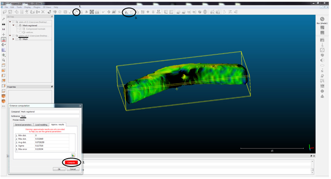The height and width of the screenshot is (179, 331).
Task: Click the compass icon in right toolbar
Action: tap(322, 50)
